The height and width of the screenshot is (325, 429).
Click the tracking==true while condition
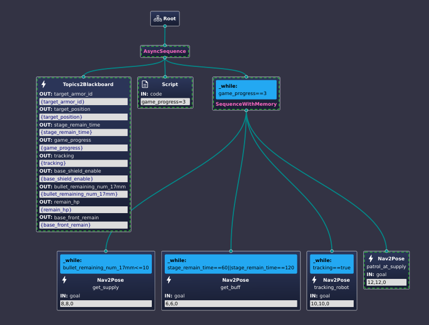click(332, 264)
